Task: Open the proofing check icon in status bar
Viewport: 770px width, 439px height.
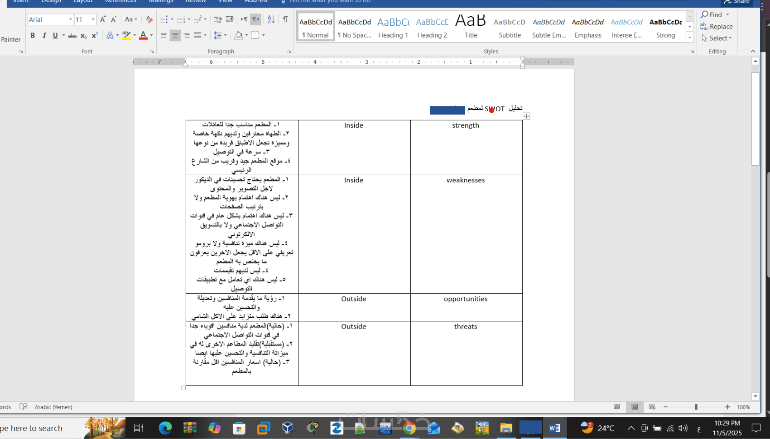Action: (24, 407)
